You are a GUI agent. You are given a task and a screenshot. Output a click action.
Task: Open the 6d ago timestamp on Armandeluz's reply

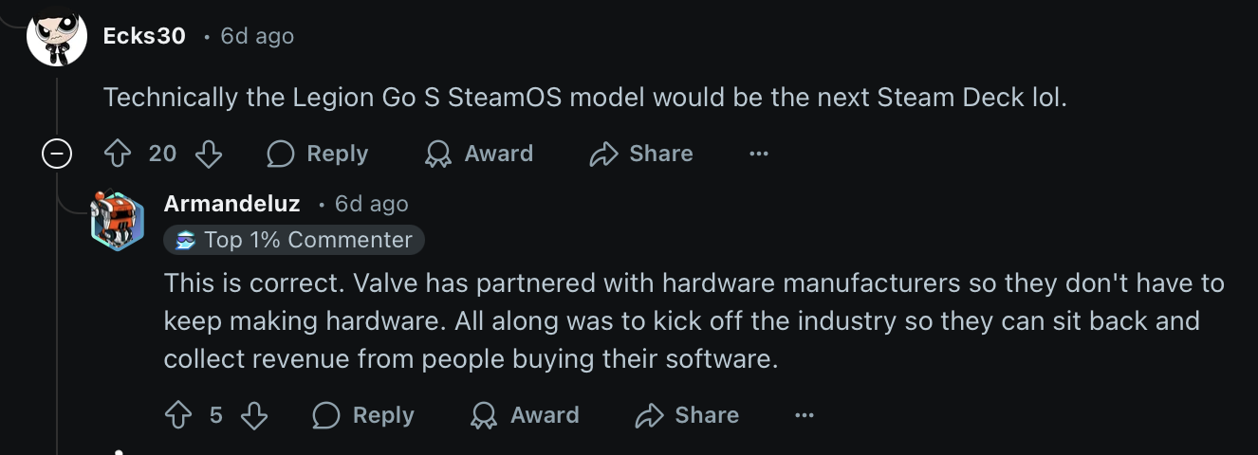click(372, 204)
